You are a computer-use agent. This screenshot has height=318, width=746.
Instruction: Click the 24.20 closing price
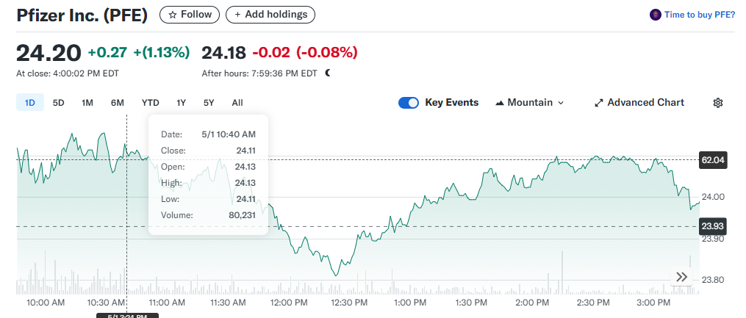point(49,52)
